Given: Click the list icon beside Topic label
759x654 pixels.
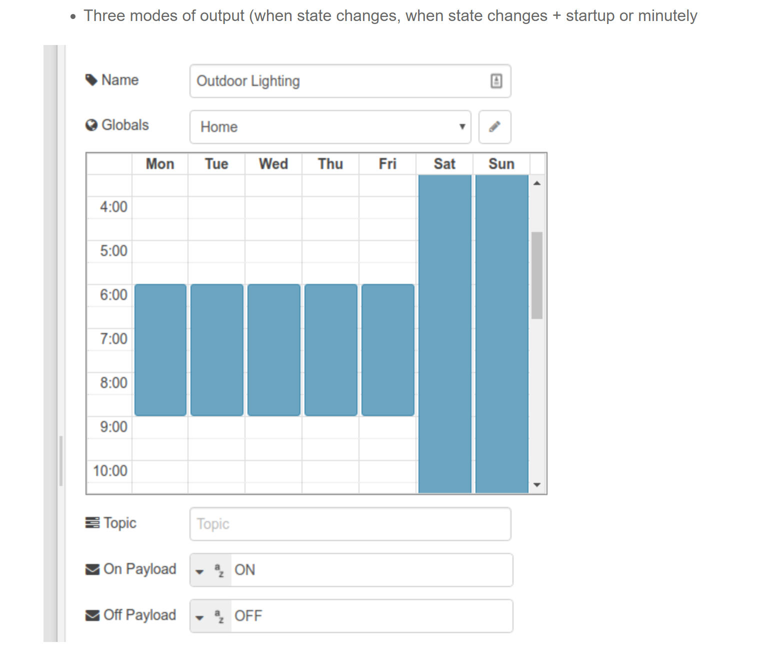Looking at the screenshot, I should pyautogui.click(x=92, y=523).
